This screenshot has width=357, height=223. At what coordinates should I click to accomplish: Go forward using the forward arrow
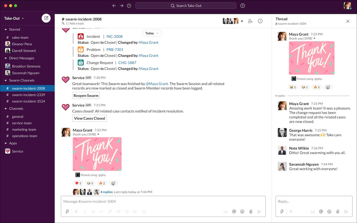point(122,6)
